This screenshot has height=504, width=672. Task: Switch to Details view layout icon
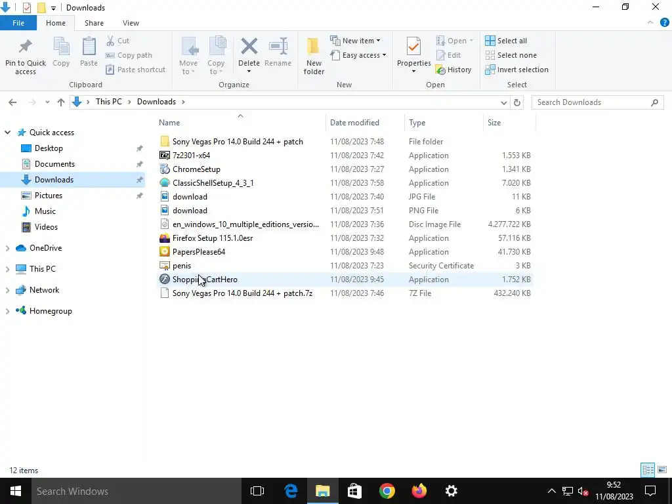click(x=648, y=470)
